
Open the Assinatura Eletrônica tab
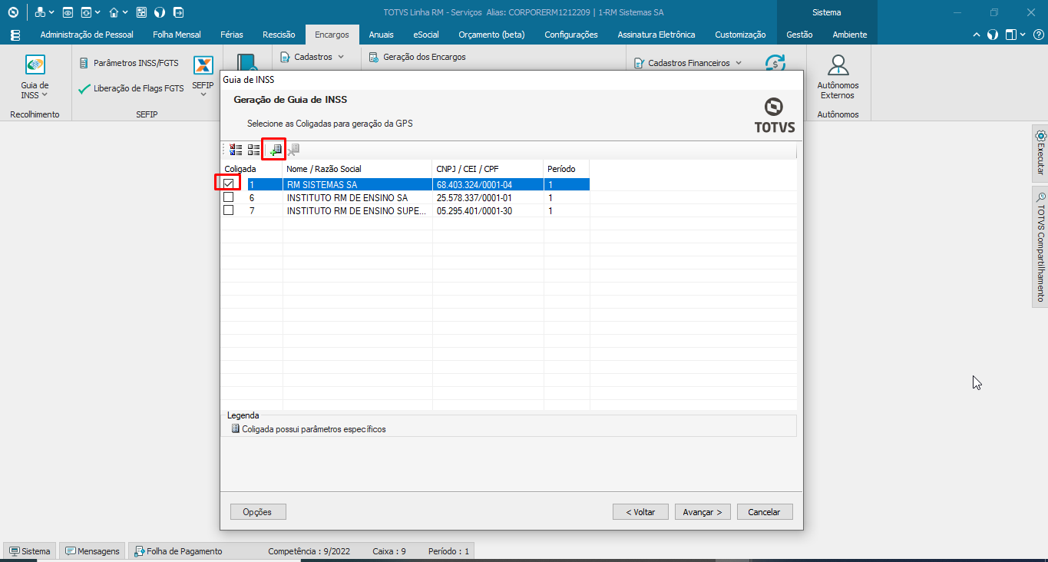pyautogui.click(x=656, y=35)
